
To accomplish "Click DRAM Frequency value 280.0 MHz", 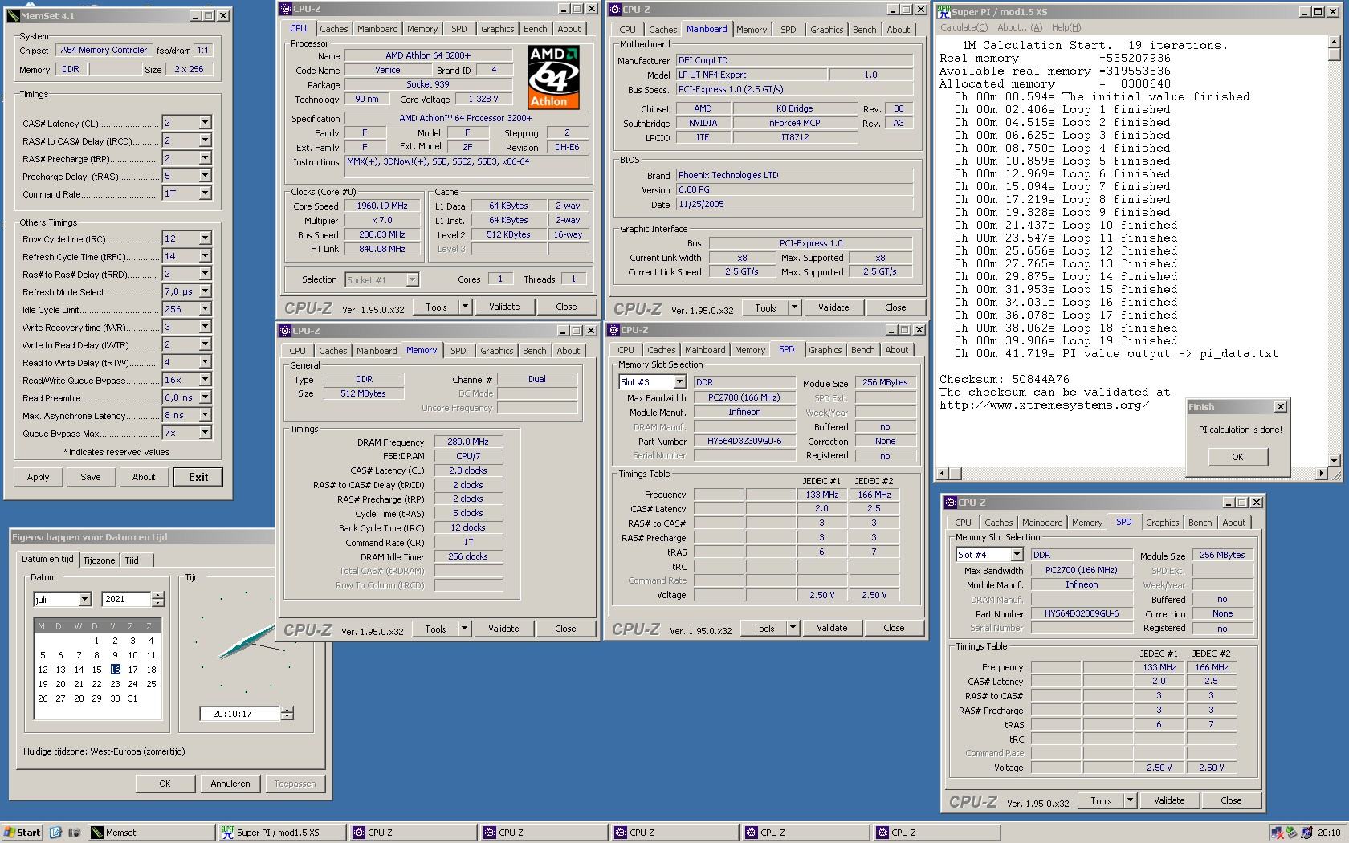I will [468, 442].
